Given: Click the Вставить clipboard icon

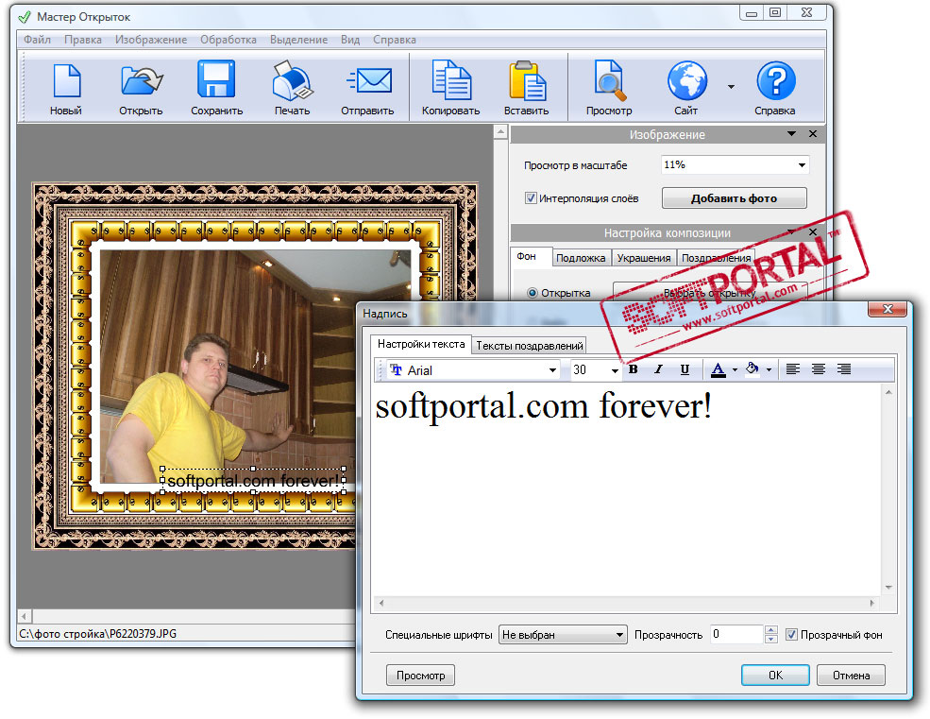Looking at the screenshot, I should (x=527, y=80).
